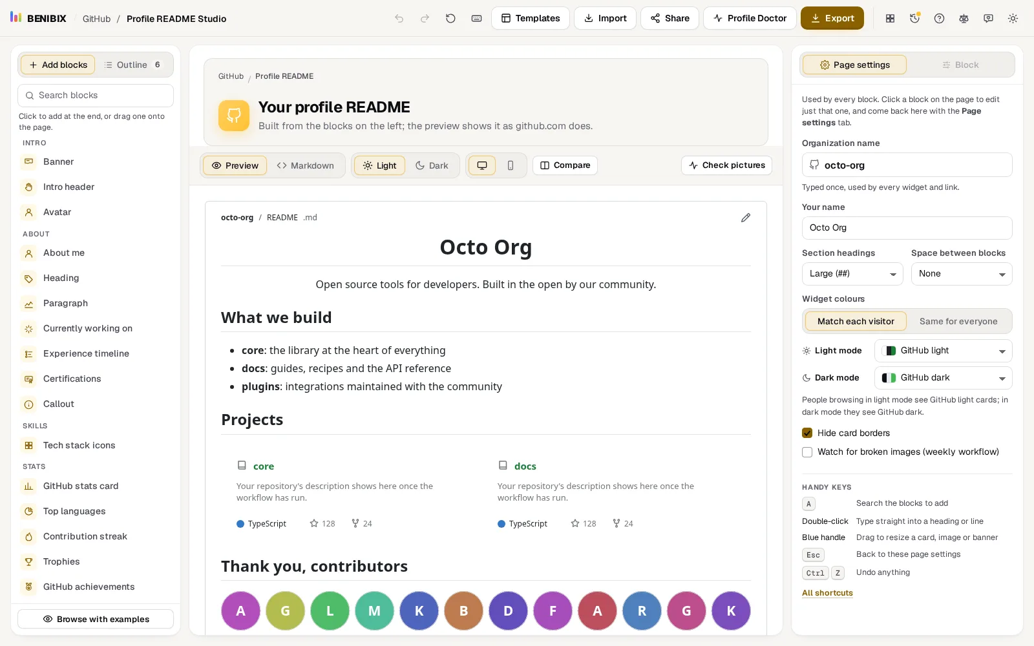
Task: Open Section headings dropdown Large (##)
Action: click(x=852, y=274)
